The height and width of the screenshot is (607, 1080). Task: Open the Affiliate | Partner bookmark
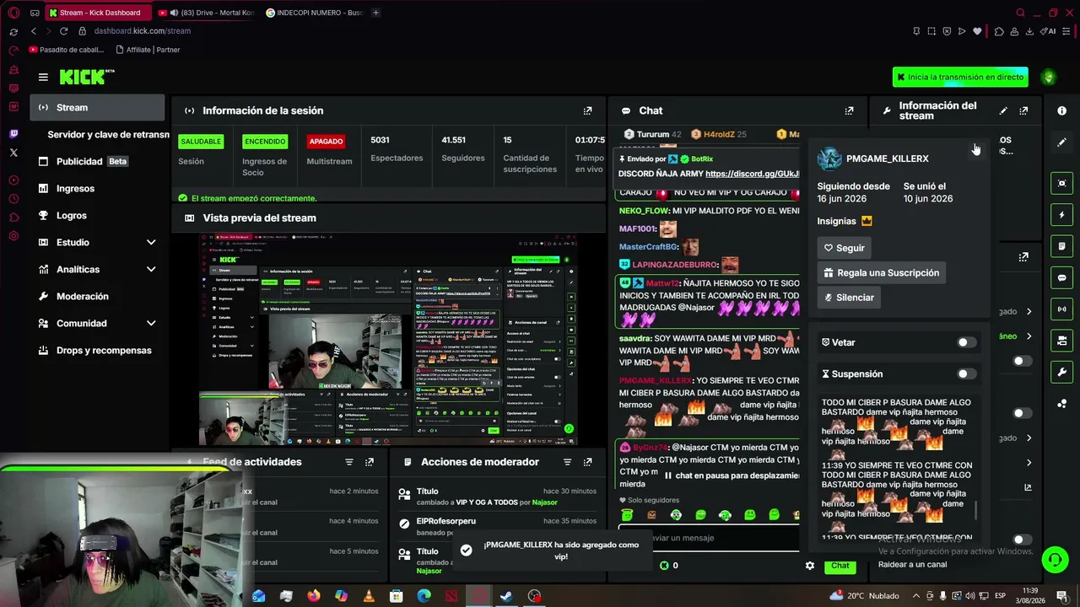147,50
